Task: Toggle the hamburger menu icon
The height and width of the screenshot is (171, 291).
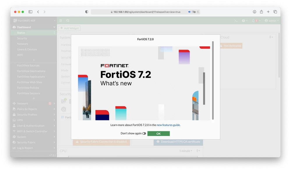Action: click(61, 21)
